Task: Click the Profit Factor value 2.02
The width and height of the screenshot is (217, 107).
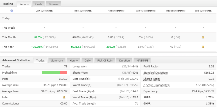Action: click(x=211, y=67)
